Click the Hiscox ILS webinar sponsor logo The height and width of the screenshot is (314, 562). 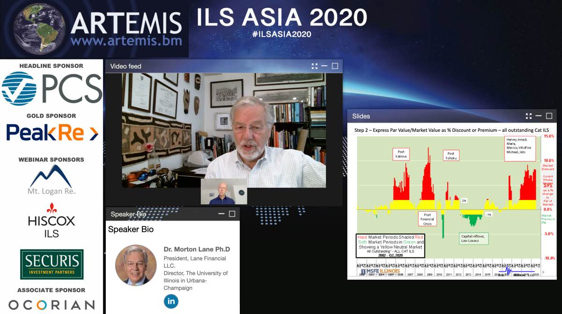(x=52, y=220)
